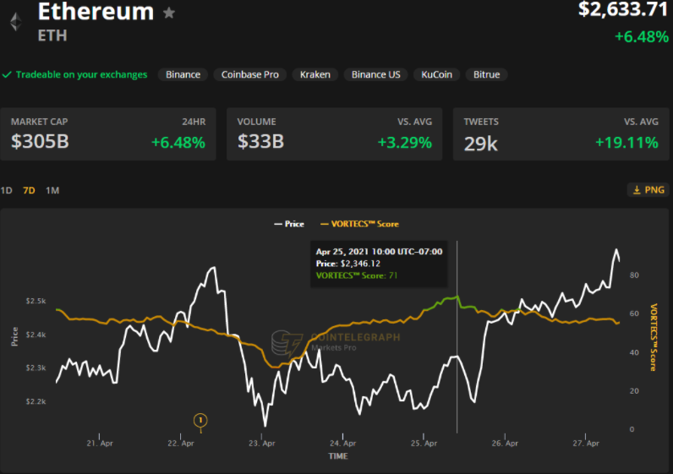Click the 25. Apr x-axis label
Image resolution: width=673 pixels, height=474 pixels.
pos(424,443)
